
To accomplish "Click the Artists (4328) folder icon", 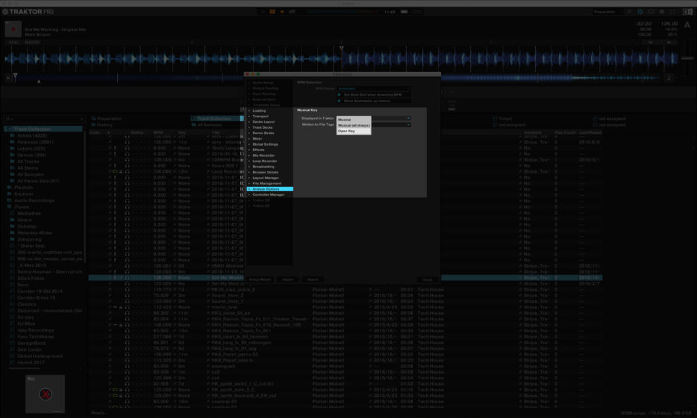I will (12, 135).
